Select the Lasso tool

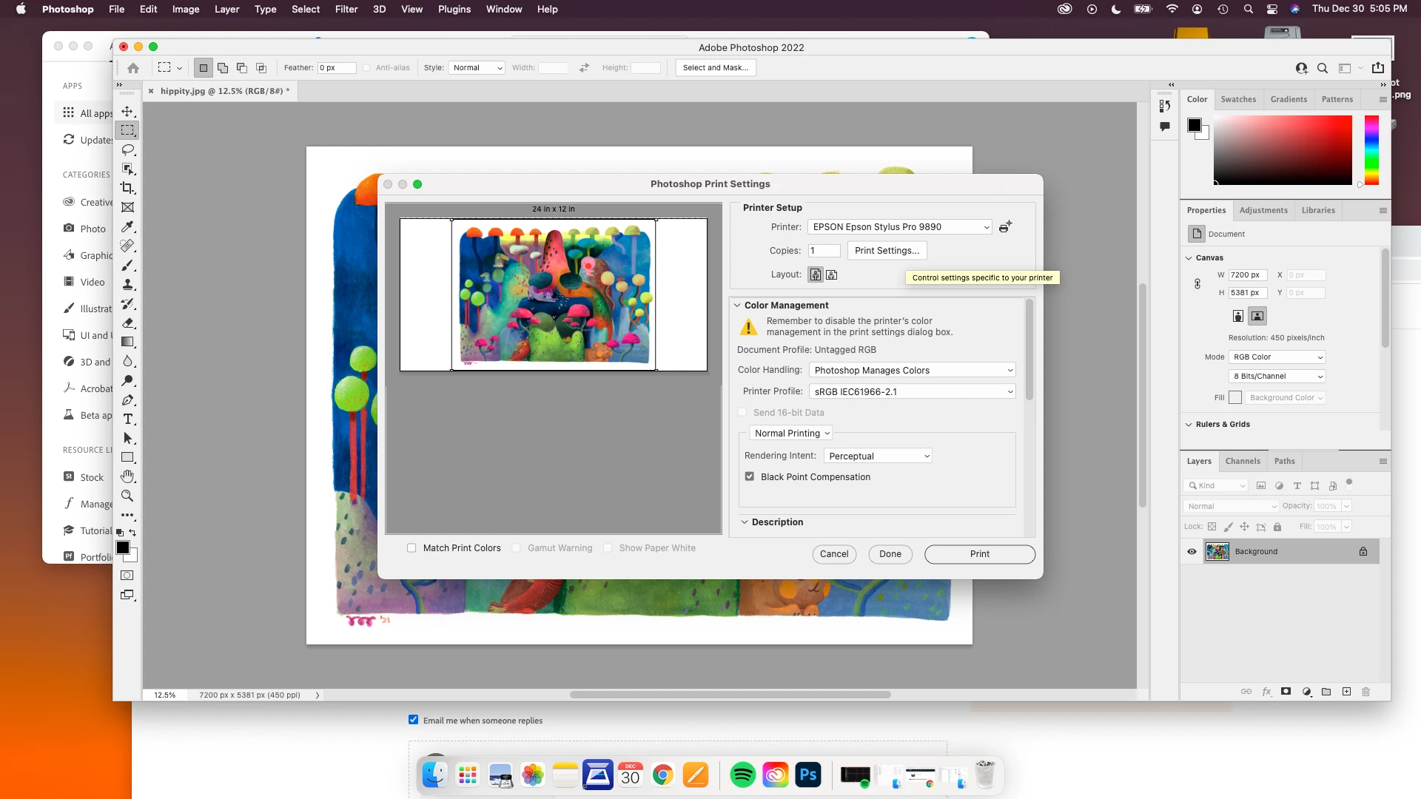(127, 149)
